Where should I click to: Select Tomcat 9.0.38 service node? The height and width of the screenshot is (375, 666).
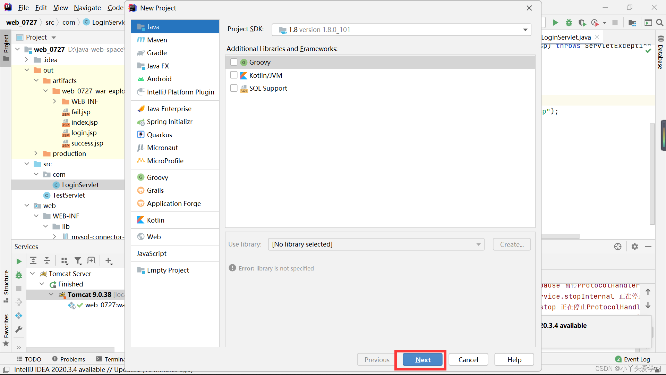click(x=89, y=294)
